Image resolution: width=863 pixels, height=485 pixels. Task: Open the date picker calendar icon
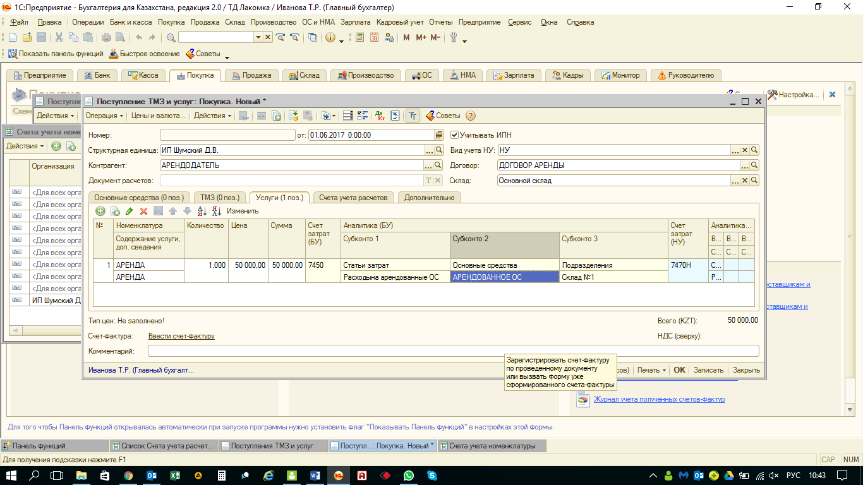point(439,135)
